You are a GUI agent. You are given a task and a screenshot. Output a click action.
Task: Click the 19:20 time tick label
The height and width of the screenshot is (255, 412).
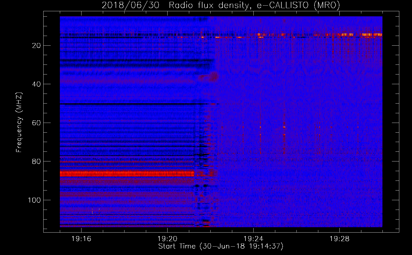tap(167, 239)
